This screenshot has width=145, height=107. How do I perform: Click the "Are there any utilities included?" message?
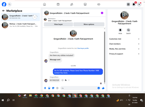(61, 56)
